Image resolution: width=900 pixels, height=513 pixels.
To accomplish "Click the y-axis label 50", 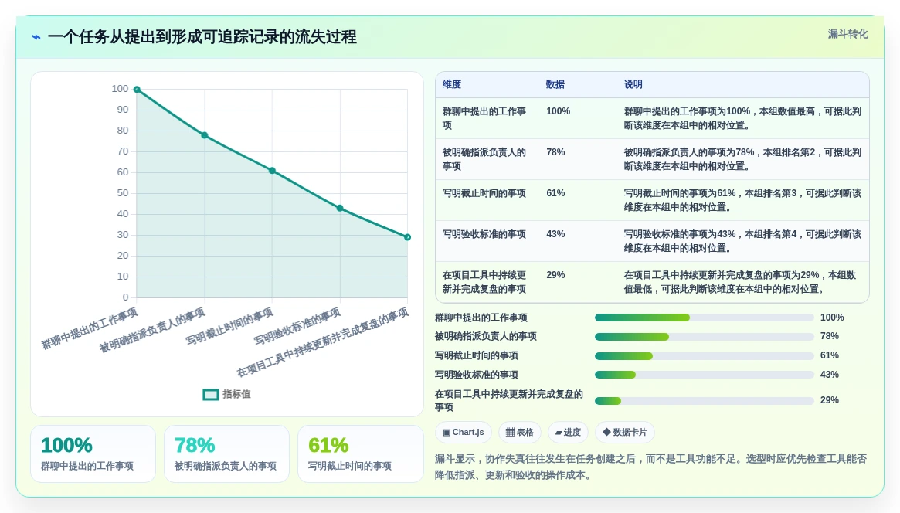I will point(123,193).
